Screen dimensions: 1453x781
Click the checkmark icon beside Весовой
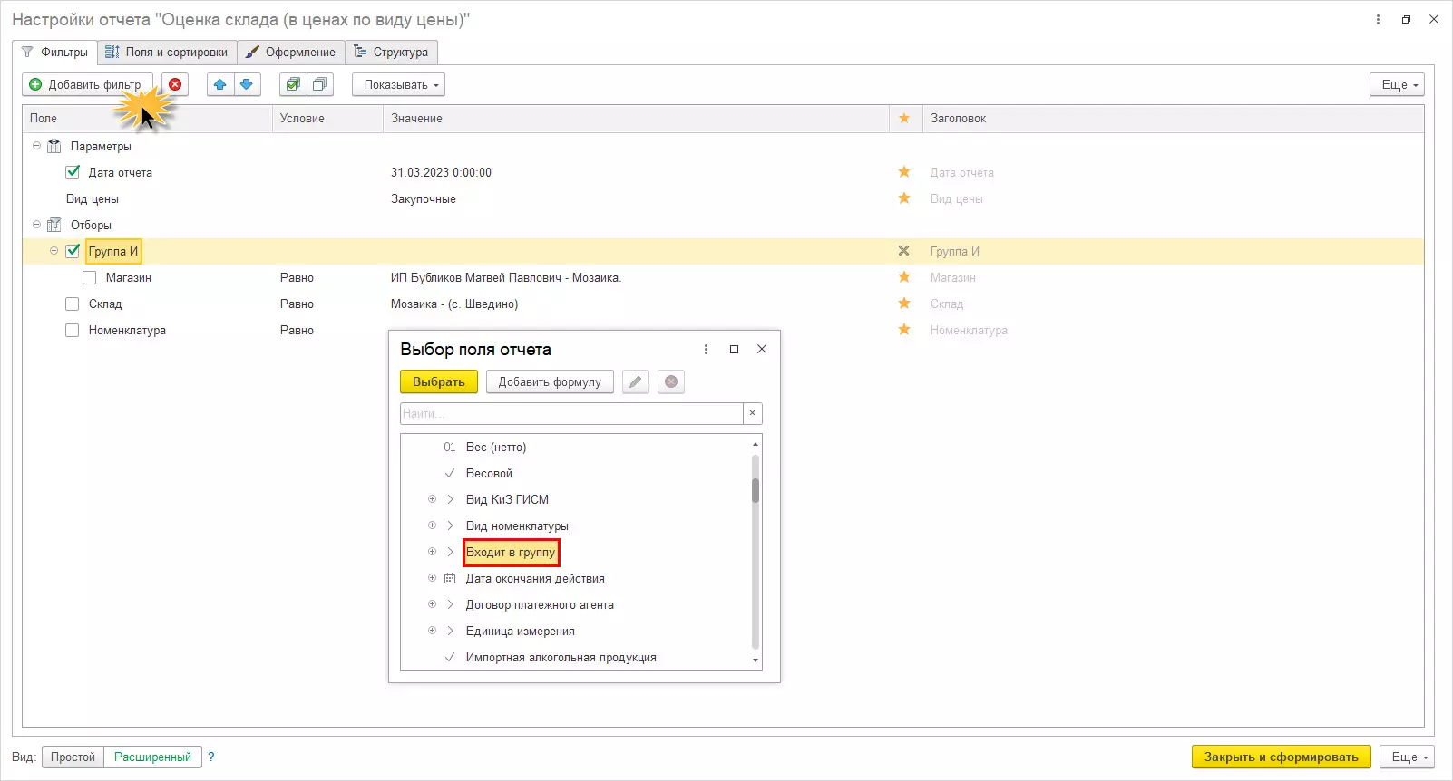pos(450,473)
